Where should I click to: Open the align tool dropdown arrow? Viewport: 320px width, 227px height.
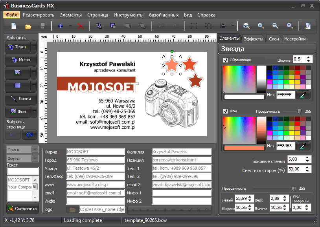pyautogui.click(x=233, y=26)
